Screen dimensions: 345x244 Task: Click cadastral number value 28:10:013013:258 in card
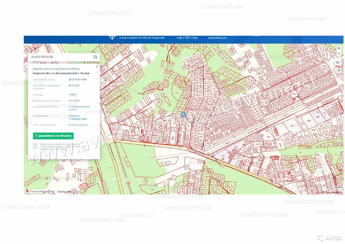[78, 80]
